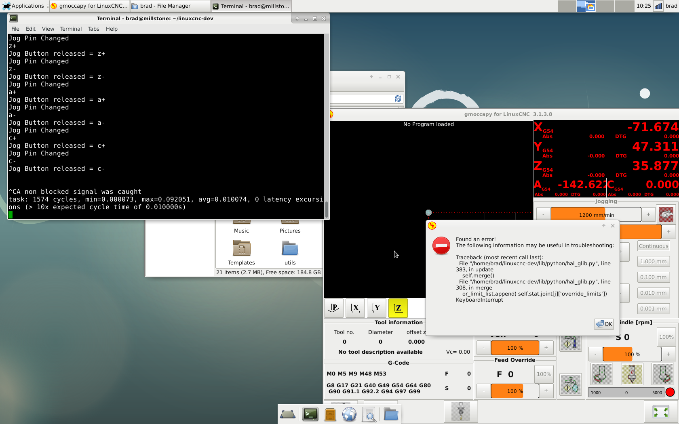This screenshot has height=424, width=679.
Task: Select 0.010 mm jog increment
Action: click(654, 293)
